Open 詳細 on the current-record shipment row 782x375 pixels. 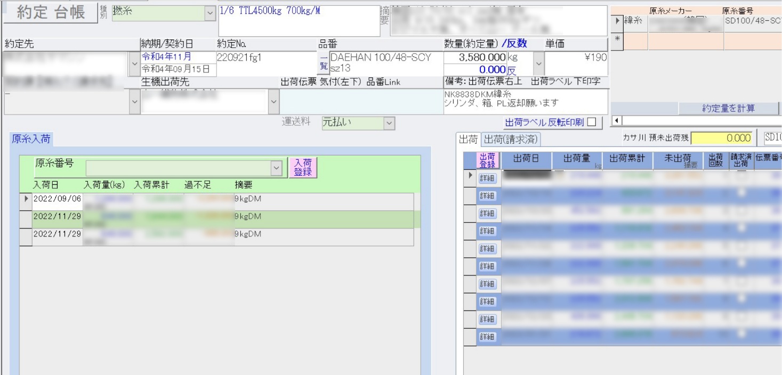487,178
